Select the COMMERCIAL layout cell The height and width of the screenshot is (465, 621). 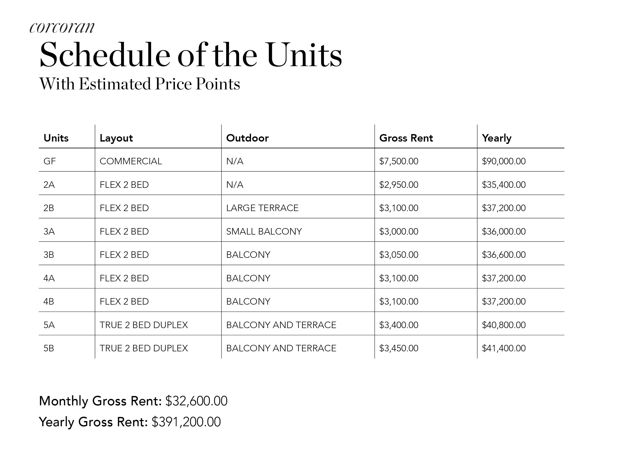[131, 161]
